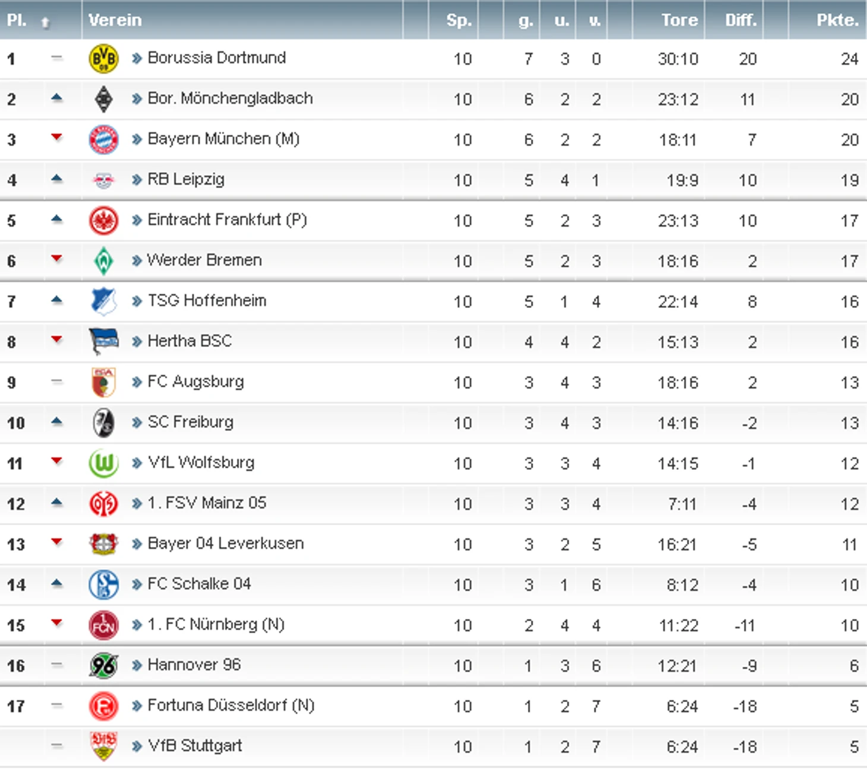867x769 pixels.
Task: Open the RB Leipzig team link
Action: (x=186, y=179)
